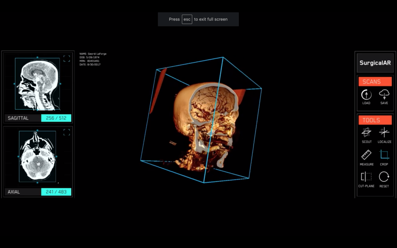This screenshot has height=248, width=397.
Task: Click the SurgicalAR logo
Action: click(375, 62)
